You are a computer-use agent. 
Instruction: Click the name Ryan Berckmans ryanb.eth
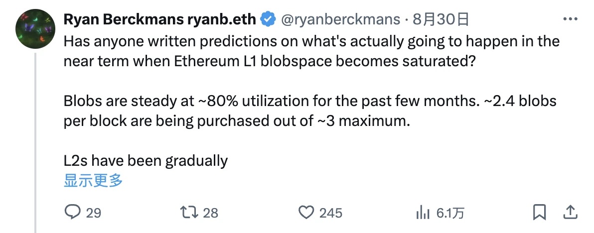pos(159,19)
